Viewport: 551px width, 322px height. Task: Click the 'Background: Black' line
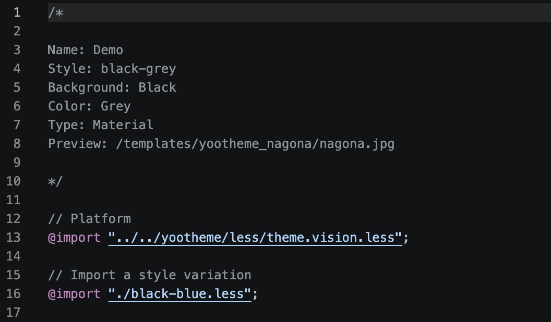(x=112, y=88)
